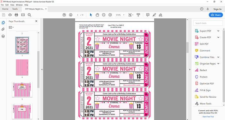Screen dimensions: 225x120
Task: Click the Save file icon
Action: [x=4, y=15]
